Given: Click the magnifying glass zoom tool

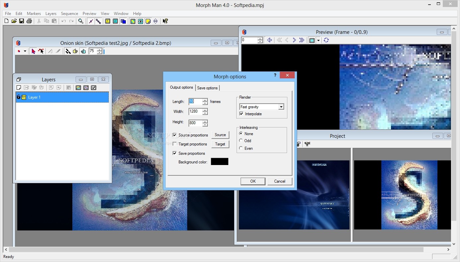Looking at the screenshot, I should pyautogui.click(x=81, y=21).
